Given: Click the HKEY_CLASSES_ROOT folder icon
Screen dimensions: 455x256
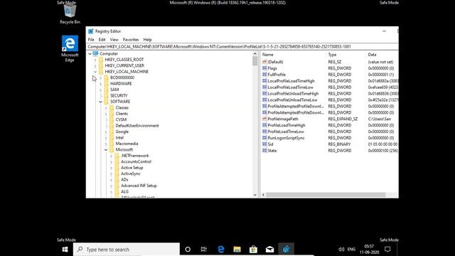Looking at the screenshot, I should (x=101, y=60).
